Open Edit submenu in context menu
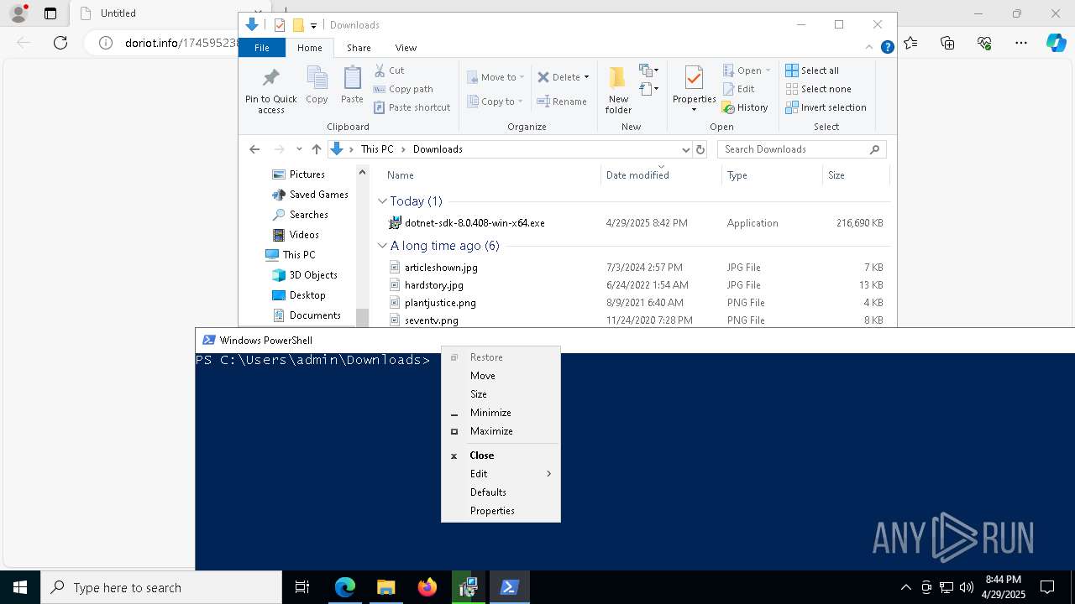This screenshot has height=604, width=1075. pos(501,474)
